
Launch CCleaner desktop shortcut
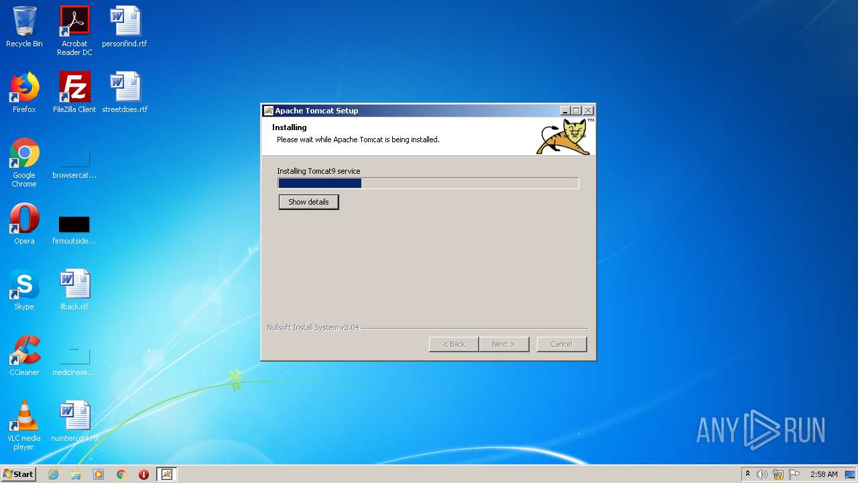tap(24, 356)
